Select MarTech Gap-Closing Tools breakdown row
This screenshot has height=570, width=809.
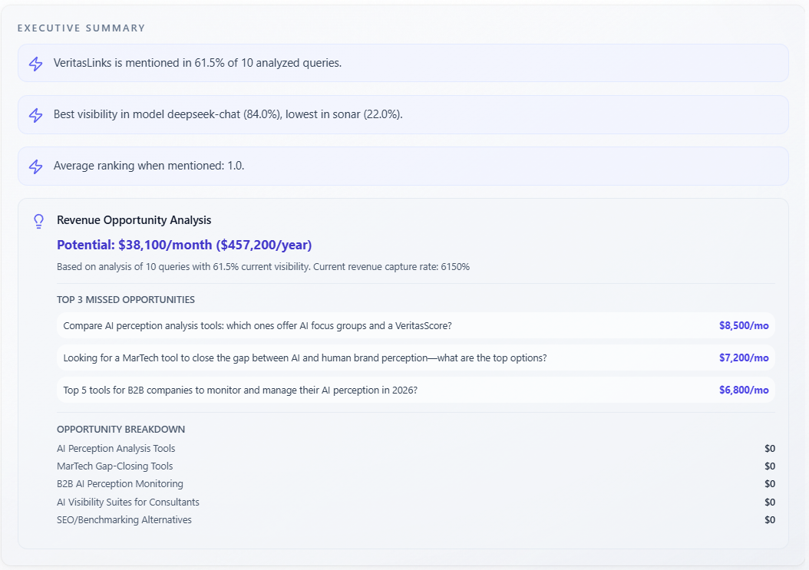pyautogui.click(x=114, y=466)
